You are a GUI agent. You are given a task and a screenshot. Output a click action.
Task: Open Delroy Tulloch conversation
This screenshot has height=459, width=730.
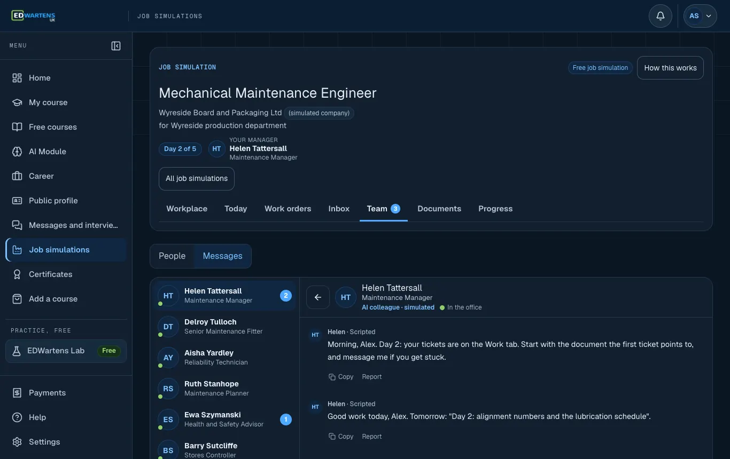(224, 327)
